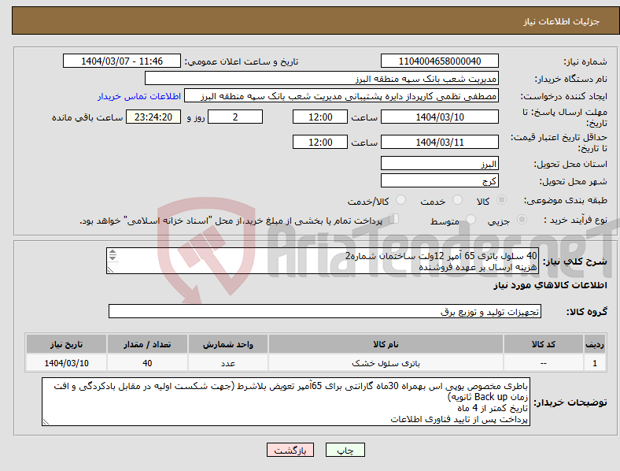Click the delivery city field کرج
Screen dimensions: 620x471
[x=440, y=180]
